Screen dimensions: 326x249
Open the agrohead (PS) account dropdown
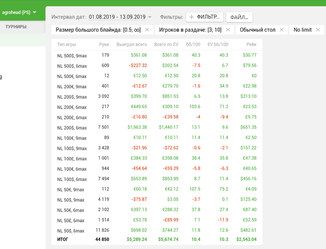pyautogui.click(x=19, y=13)
